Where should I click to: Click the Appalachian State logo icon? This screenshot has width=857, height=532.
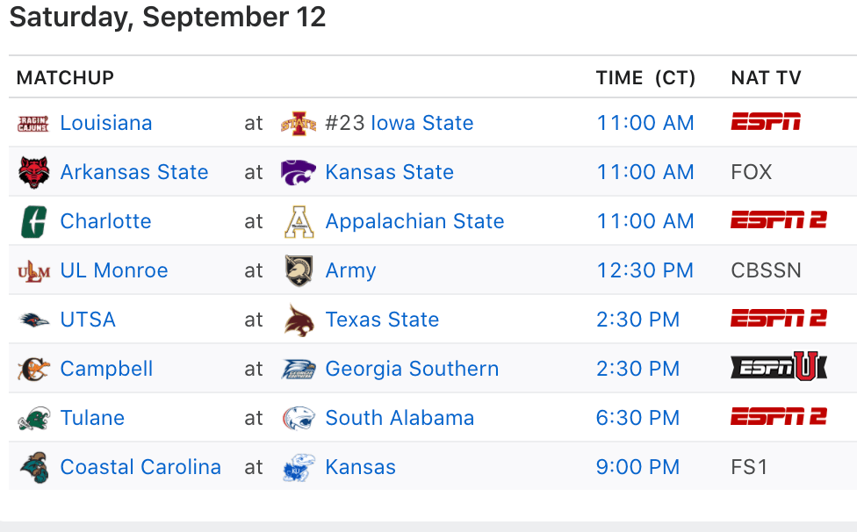tap(299, 221)
